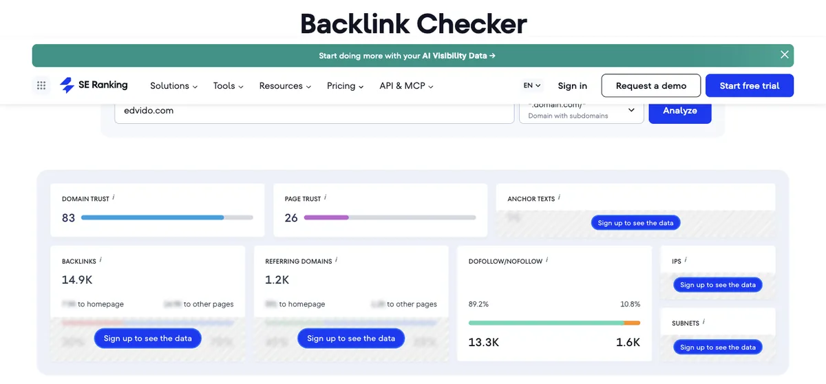Viewport: 826px width, 384px height.
Task: Click the Backlink Checker heading
Action: 414,23
